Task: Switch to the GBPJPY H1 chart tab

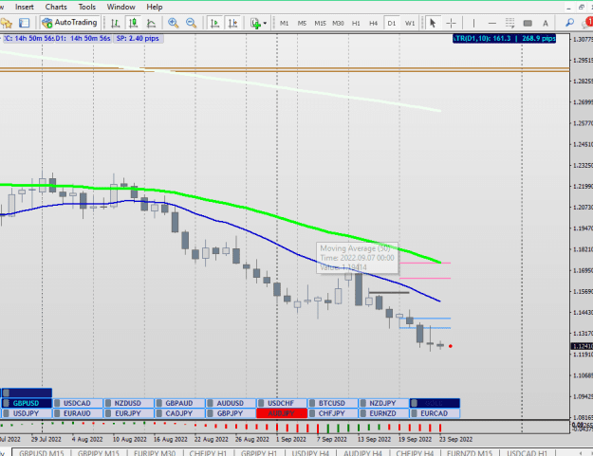Action: point(259,452)
